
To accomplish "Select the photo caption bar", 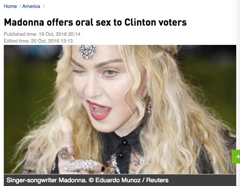I will pyautogui.click(x=120, y=180).
